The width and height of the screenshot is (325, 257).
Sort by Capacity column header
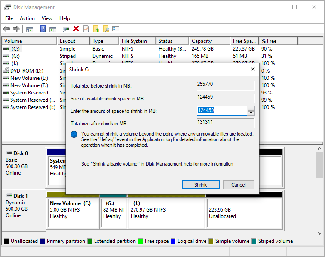click(209, 41)
